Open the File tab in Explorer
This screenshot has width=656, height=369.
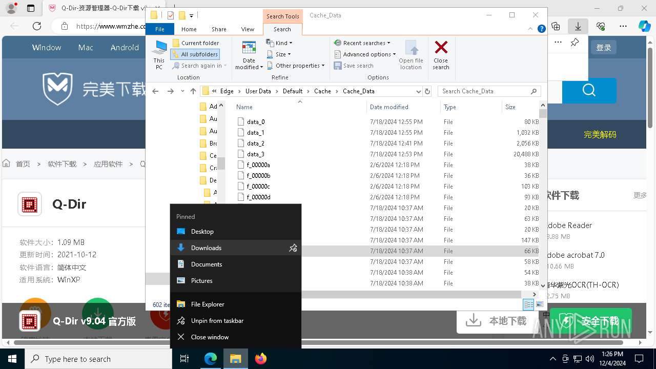[x=160, y=29]
